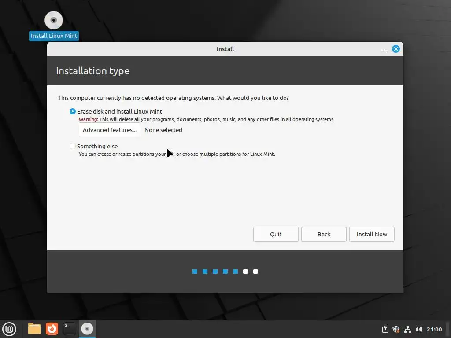The width and height of the screenshot is (451, 338).
Task: Select the Something else option
Action: click(x=93, y=146)
